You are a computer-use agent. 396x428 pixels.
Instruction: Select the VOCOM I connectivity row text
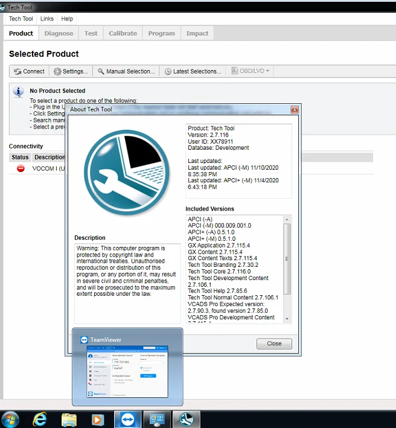pyautogui.click(x=48, y=168)
